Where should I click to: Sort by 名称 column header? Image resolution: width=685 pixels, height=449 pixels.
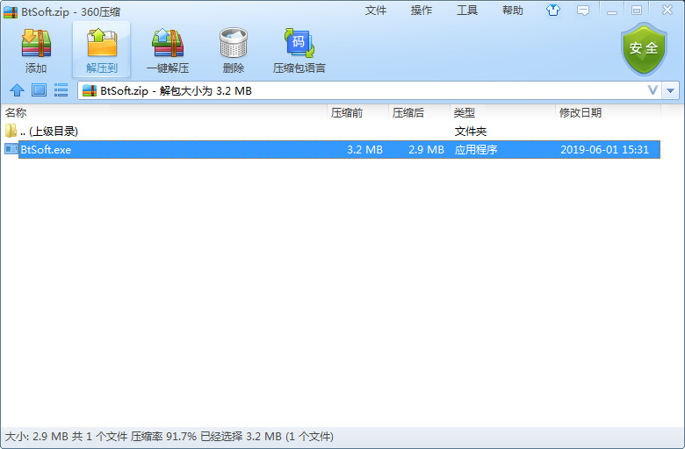pos(164,112)
